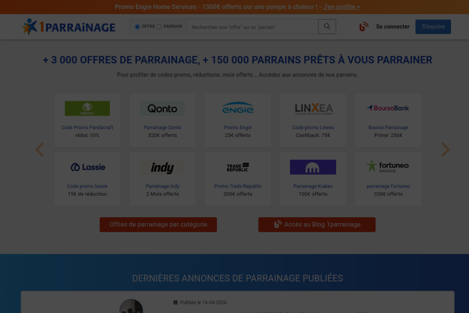Show previous offers with left arrow

click(x=39, y=150)
